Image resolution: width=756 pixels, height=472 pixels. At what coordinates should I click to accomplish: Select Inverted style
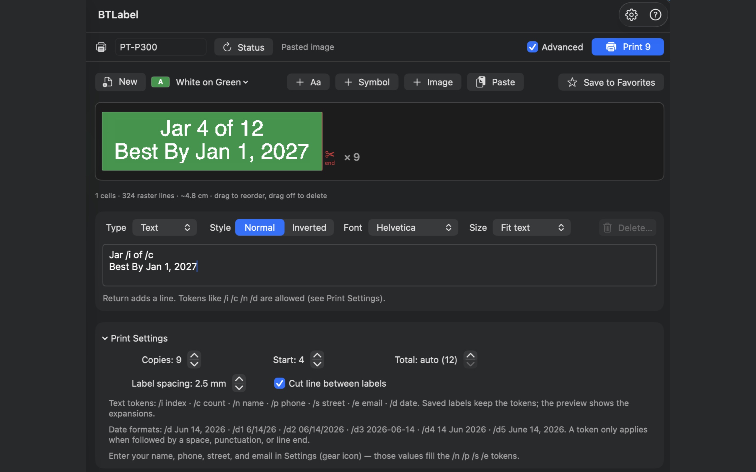309,227
